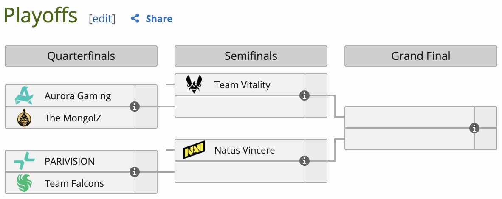Show Natus Vincere semifinal match details
Screen dimensions: 502x199
click(304, 161)
